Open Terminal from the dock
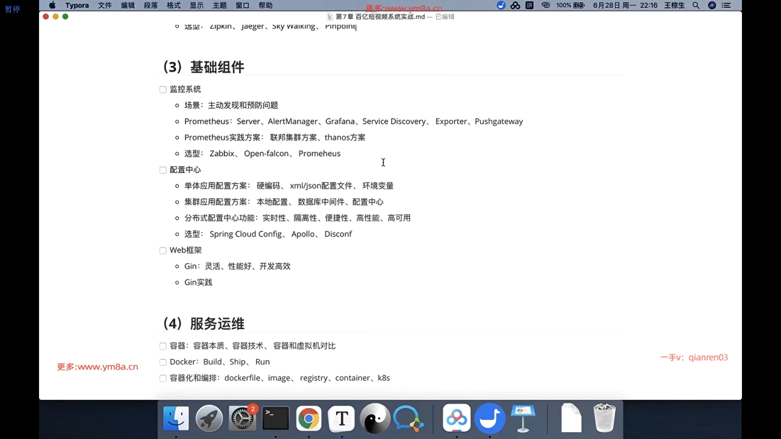781x439 pixels. pyautogui.click(x=275, y=418)
